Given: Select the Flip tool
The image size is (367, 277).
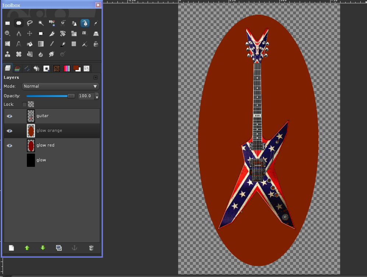Looking at the screenshot, I should point(7,44).
